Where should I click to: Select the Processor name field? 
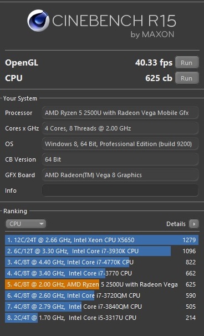point(120,113)
